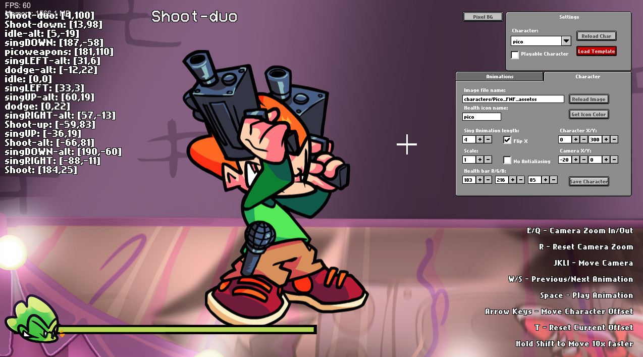Image resolution: width=643 pixels, height=357 pixels.
Task: Uncheck the Flip X checkbox
Action: 507,140
